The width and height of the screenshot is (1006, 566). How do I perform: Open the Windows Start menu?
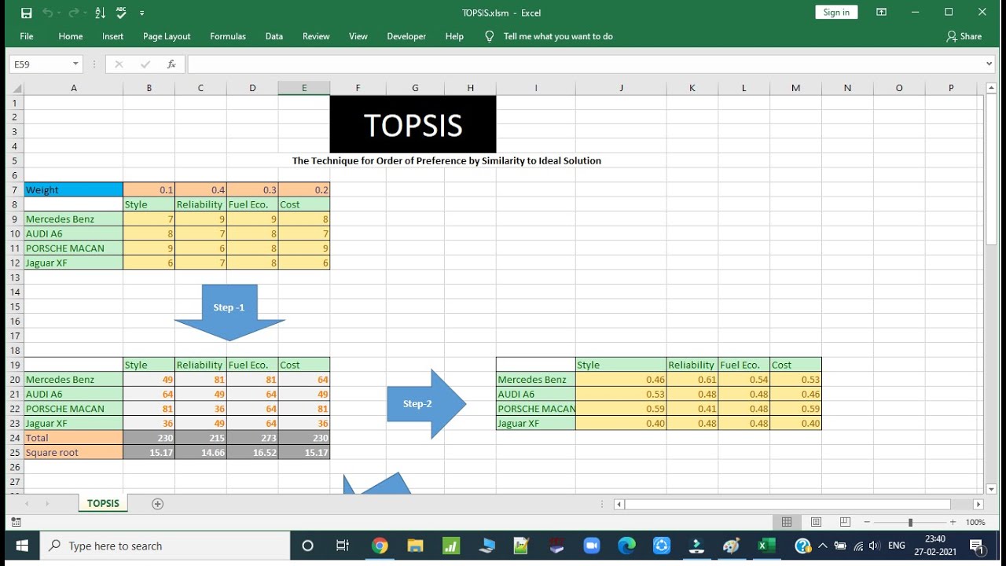(21, 546)
